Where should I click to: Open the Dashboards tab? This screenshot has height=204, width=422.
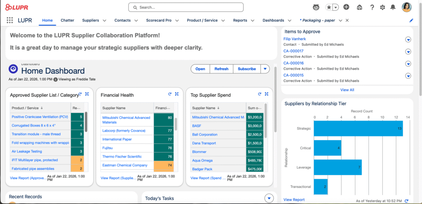pos(273,20)
